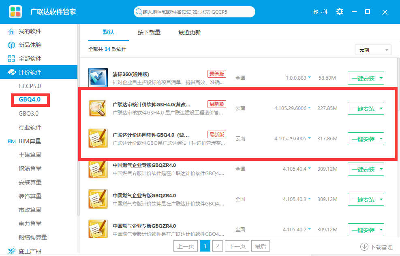The image size is (400, 256).
Task: Select 钢结构算量 in the sidebar
Action: (x=33, y=237)
